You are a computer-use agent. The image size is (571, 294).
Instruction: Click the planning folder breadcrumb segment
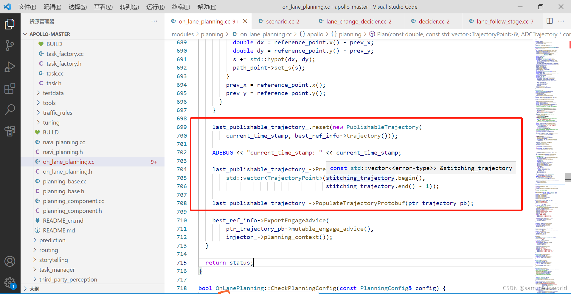tap(212, 34)
